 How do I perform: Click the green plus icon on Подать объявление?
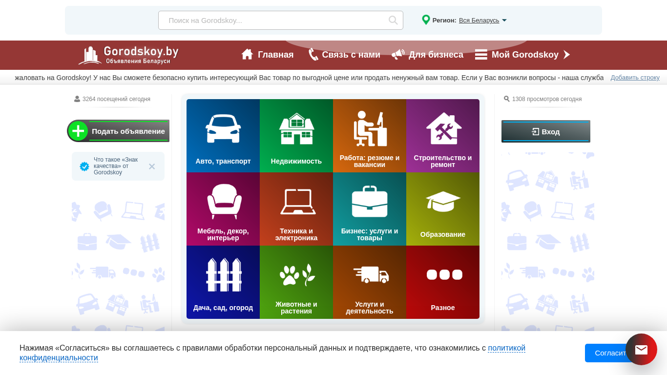78,131
